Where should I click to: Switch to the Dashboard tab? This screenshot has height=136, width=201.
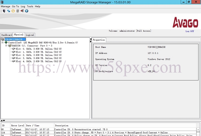7,35
